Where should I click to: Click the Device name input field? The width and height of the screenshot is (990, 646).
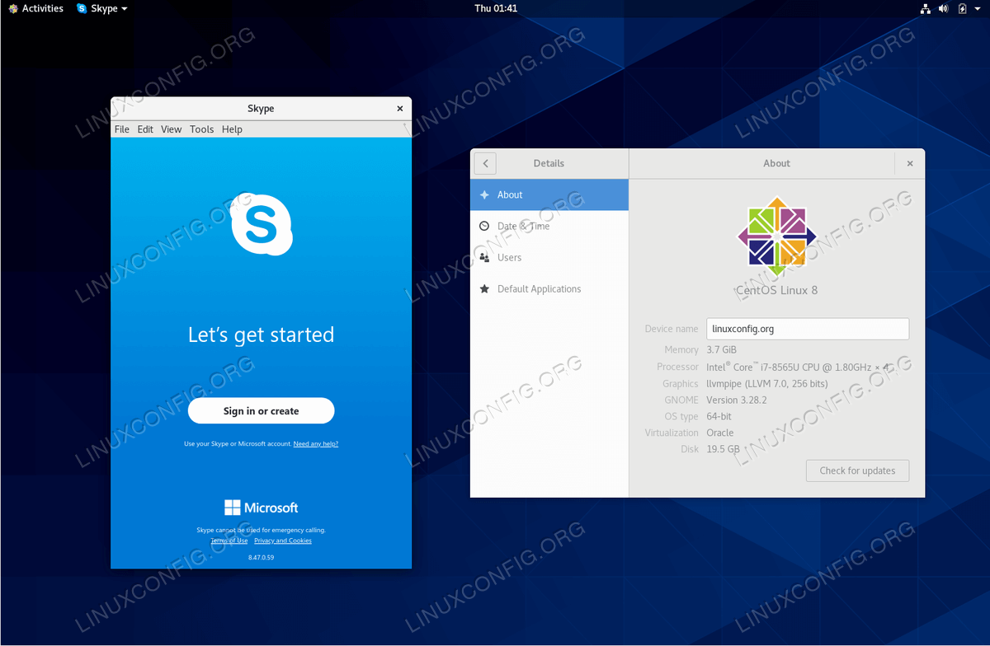tap(808, 329)
